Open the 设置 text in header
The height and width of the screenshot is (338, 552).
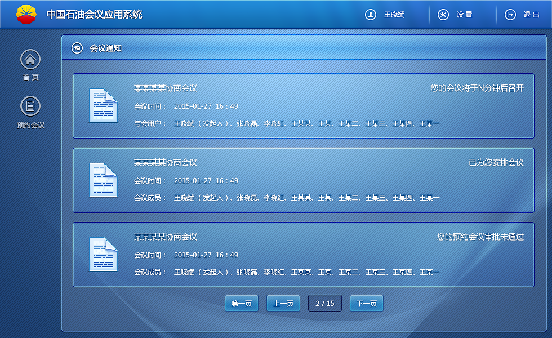coord(465,15)
